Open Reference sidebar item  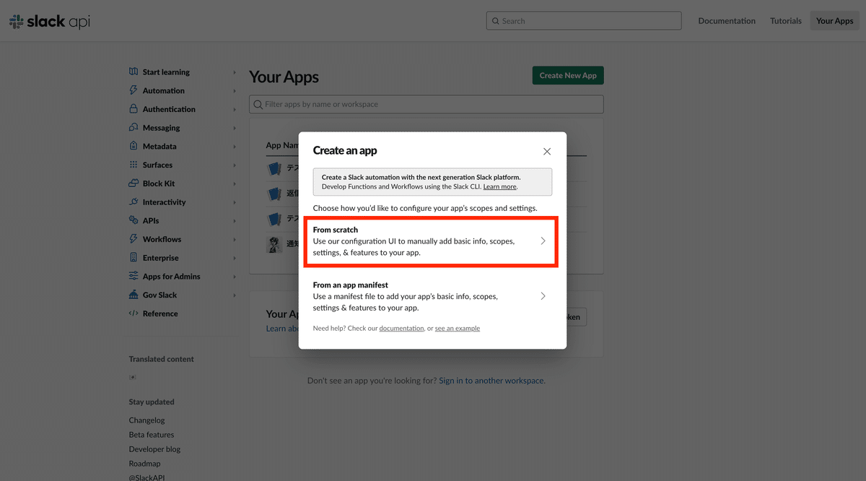pos(160,313)
